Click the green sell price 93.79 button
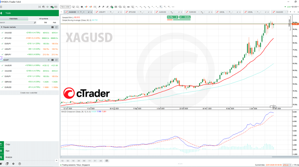The width and height of the screenshot is (299, 167). click(x=171, y=17)
